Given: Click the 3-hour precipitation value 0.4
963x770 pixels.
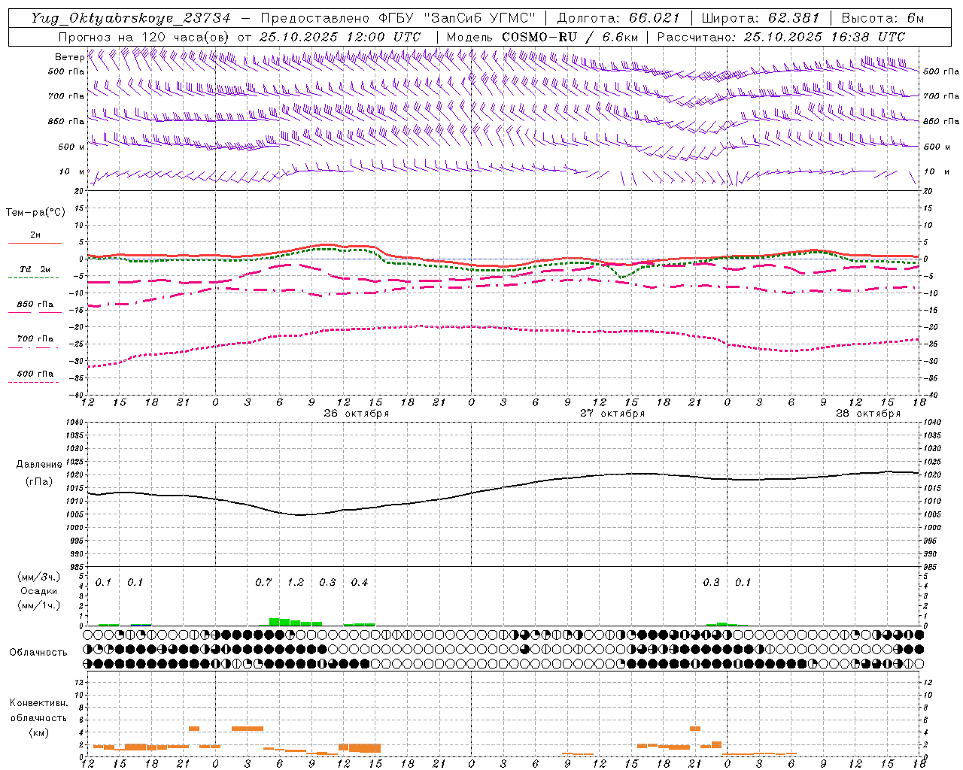Looking at the screenshot, I should click(x=360, y=583).
